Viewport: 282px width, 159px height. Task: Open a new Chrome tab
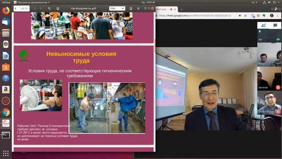pyautogui.click(x=182, y=9)
